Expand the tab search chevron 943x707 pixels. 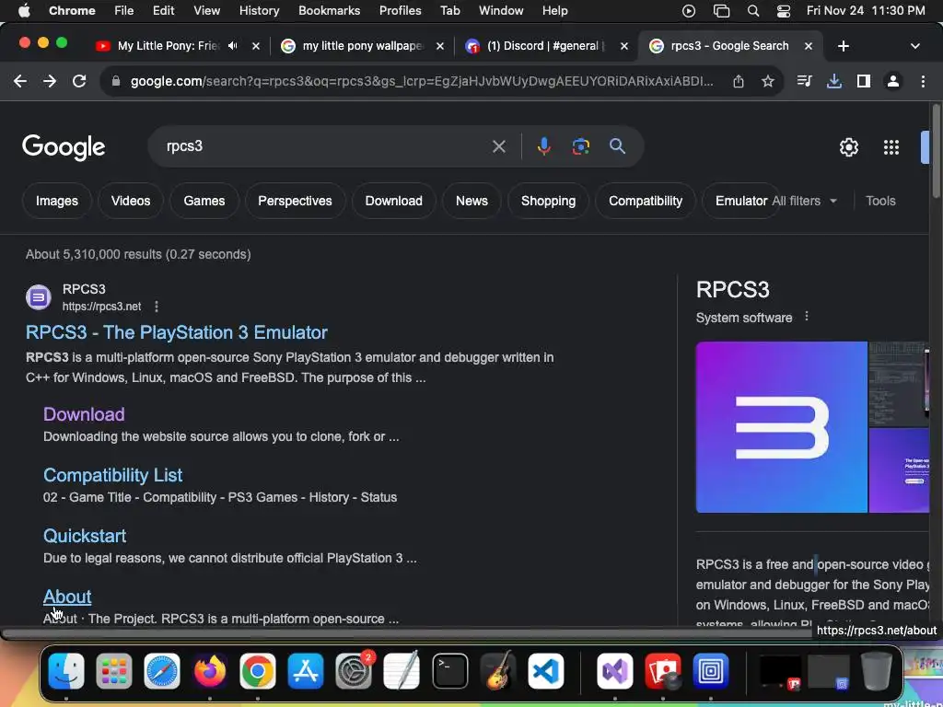[915, 46]
